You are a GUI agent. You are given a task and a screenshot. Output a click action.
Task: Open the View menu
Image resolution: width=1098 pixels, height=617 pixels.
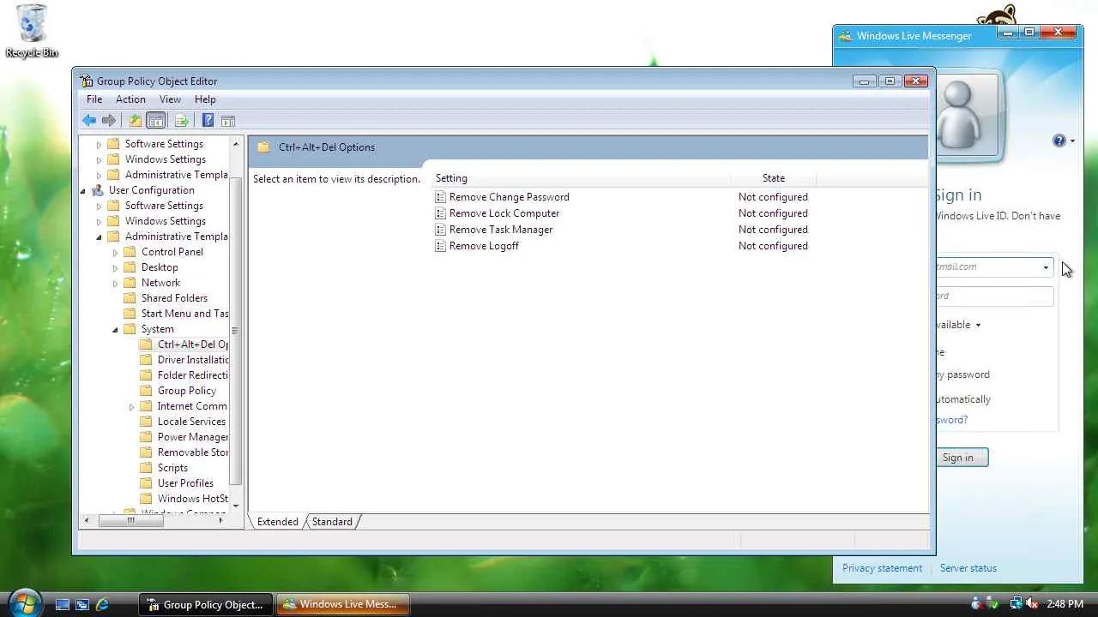(170, 99)
